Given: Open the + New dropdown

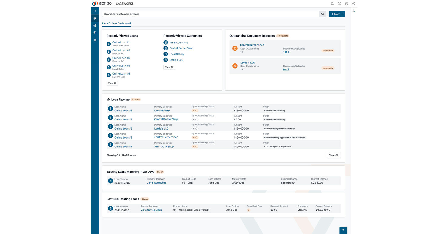Looking at the screenshot, I should [x=337, y=14].
